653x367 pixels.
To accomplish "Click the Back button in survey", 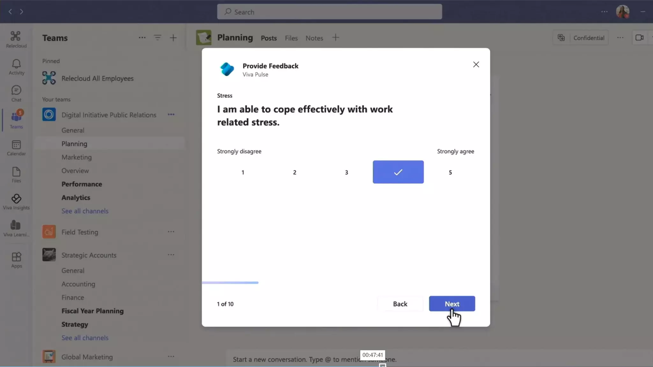I will click(x=400, y=304).
